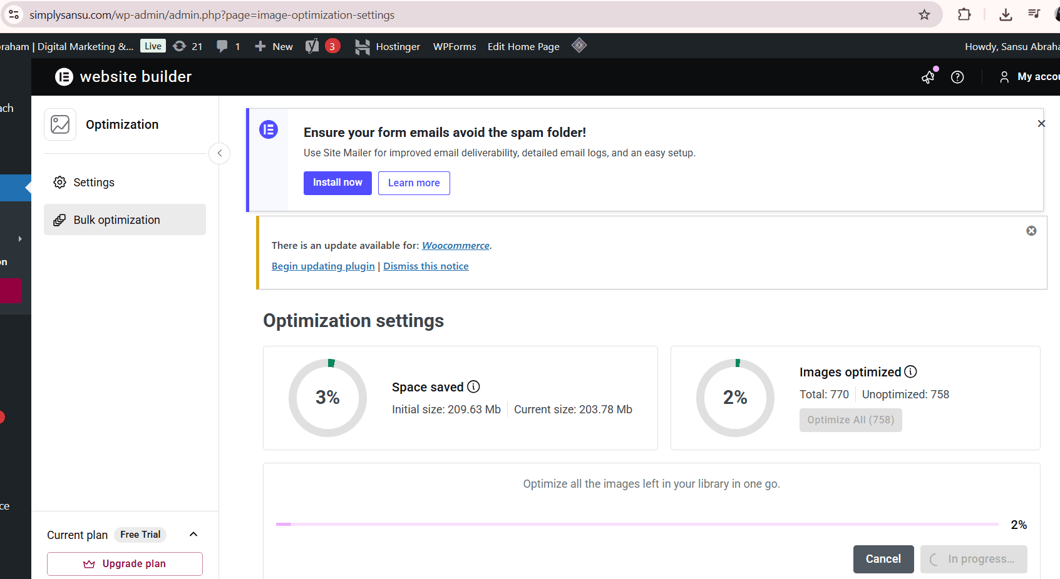
Task: Open the help question mark icon
Action: tap(957, 77)
